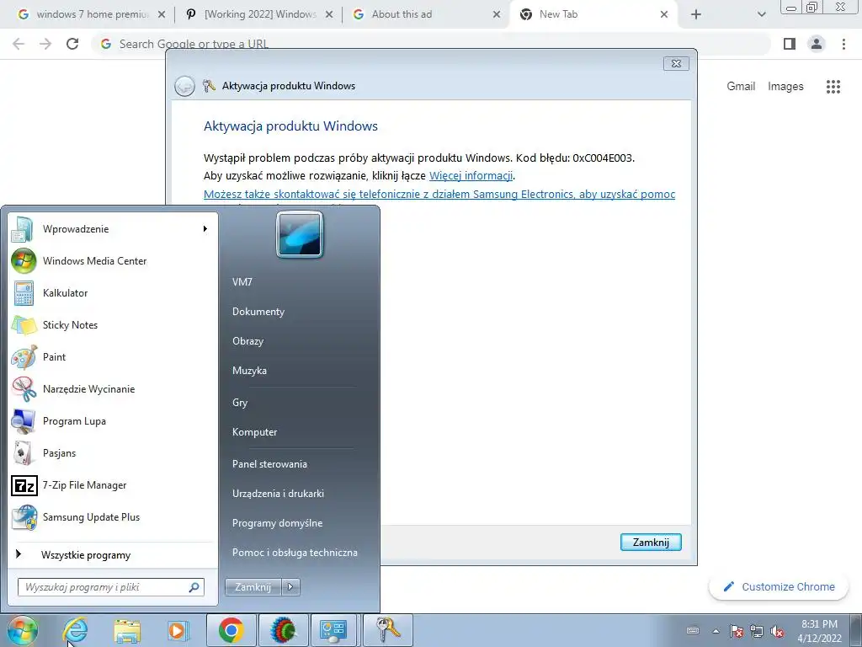Open Pomoc i obsługa techniczna
This screenshot has width=862, height=647.
coord(295,553)
